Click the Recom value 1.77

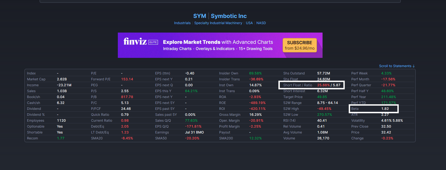pyautogui.click(x=60, y=138)
